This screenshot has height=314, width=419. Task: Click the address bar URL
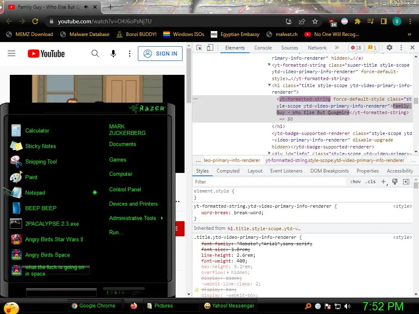pos(105,21)
